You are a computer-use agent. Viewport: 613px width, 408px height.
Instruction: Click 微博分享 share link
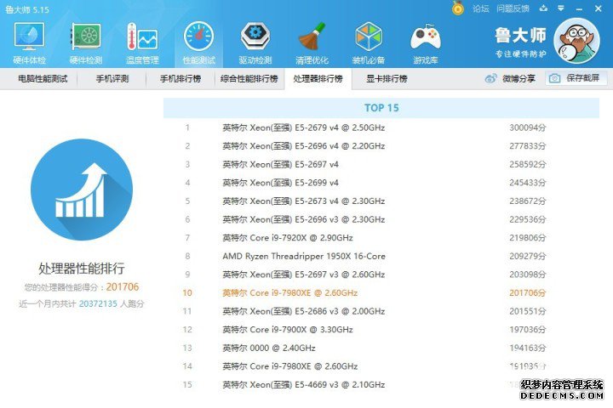point(518,78)
